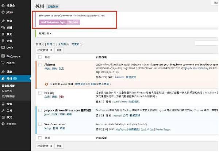The height and width of the screenshot is (152, 219).
Task: Open the 媒體 media icon in sidebar
Action: coord(3,28)
